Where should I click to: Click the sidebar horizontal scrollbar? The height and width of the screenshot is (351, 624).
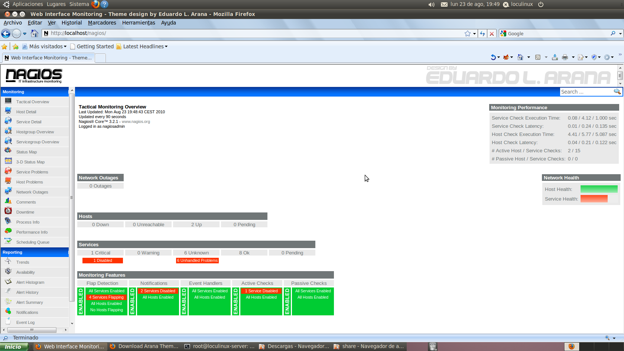pos(32,330)
